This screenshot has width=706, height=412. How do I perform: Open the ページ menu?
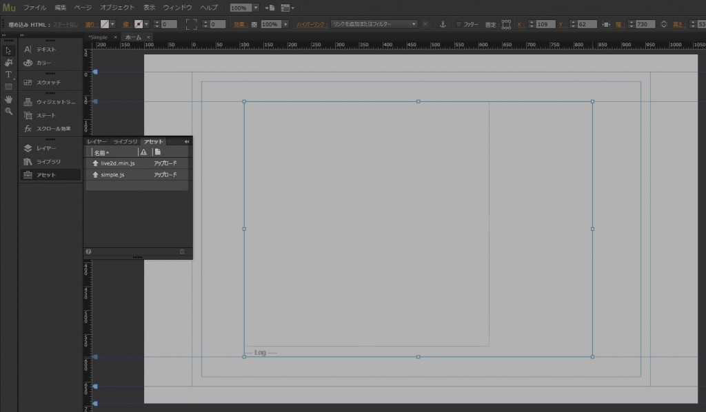[x=83, y=8]
